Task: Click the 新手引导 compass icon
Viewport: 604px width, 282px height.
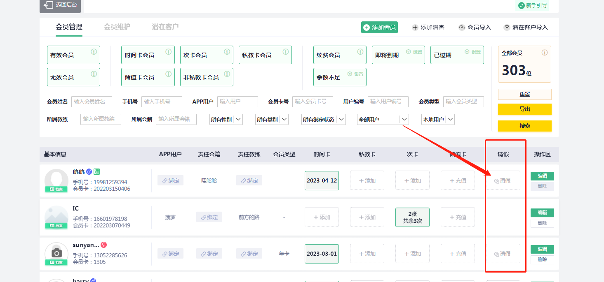Action: (x=522, y=5)
